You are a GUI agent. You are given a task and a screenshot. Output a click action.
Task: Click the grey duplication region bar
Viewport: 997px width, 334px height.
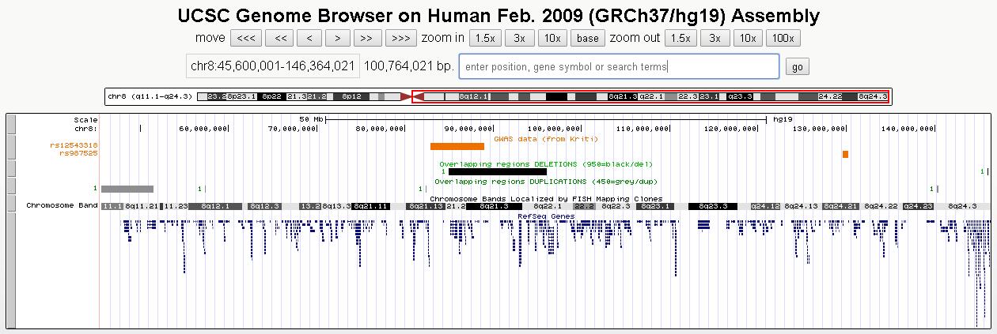pos(127,189)
